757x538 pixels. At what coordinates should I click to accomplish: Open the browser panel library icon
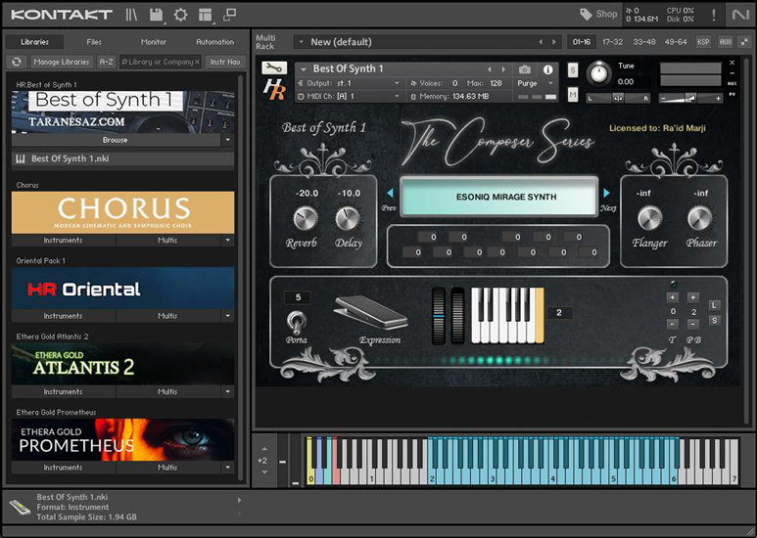point(132,15)
